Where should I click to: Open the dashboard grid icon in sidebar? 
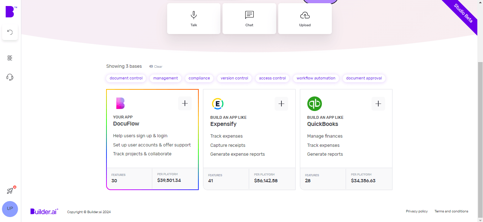10,58
